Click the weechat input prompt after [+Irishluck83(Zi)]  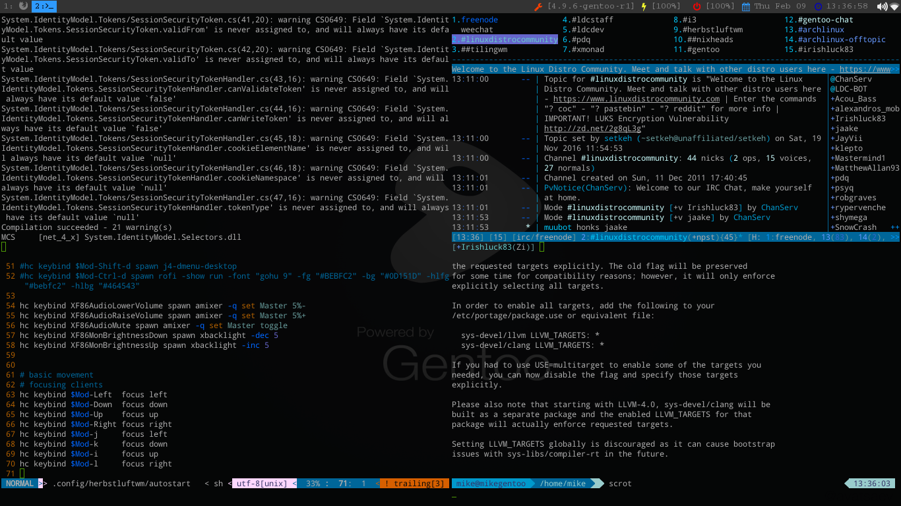tap(542, 247)
